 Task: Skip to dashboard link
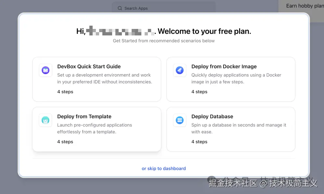click(164, 168)
